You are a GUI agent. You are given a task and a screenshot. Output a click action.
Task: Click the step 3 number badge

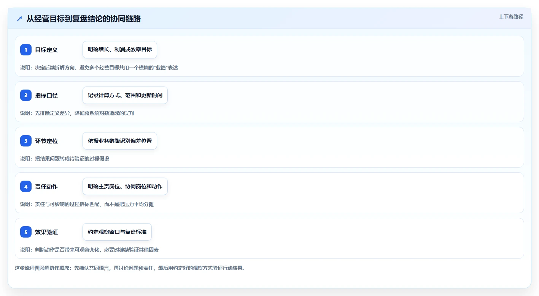pos(26,141)
